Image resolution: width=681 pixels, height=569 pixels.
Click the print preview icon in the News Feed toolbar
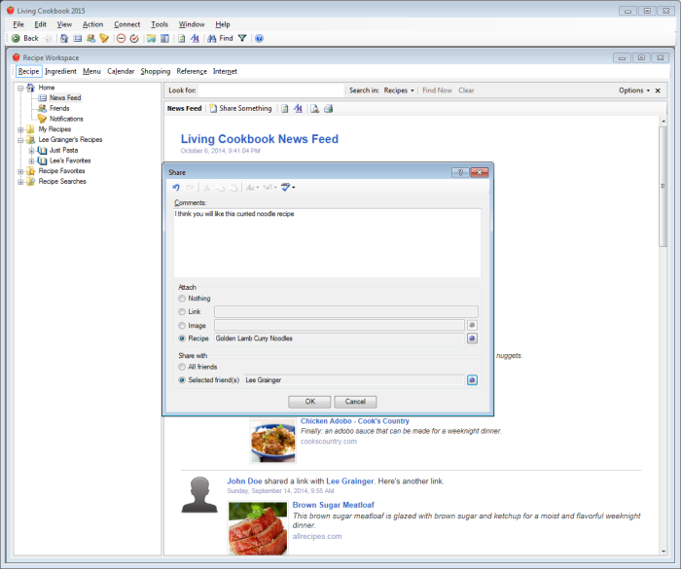pyautogui.click(x=314, y=109)
